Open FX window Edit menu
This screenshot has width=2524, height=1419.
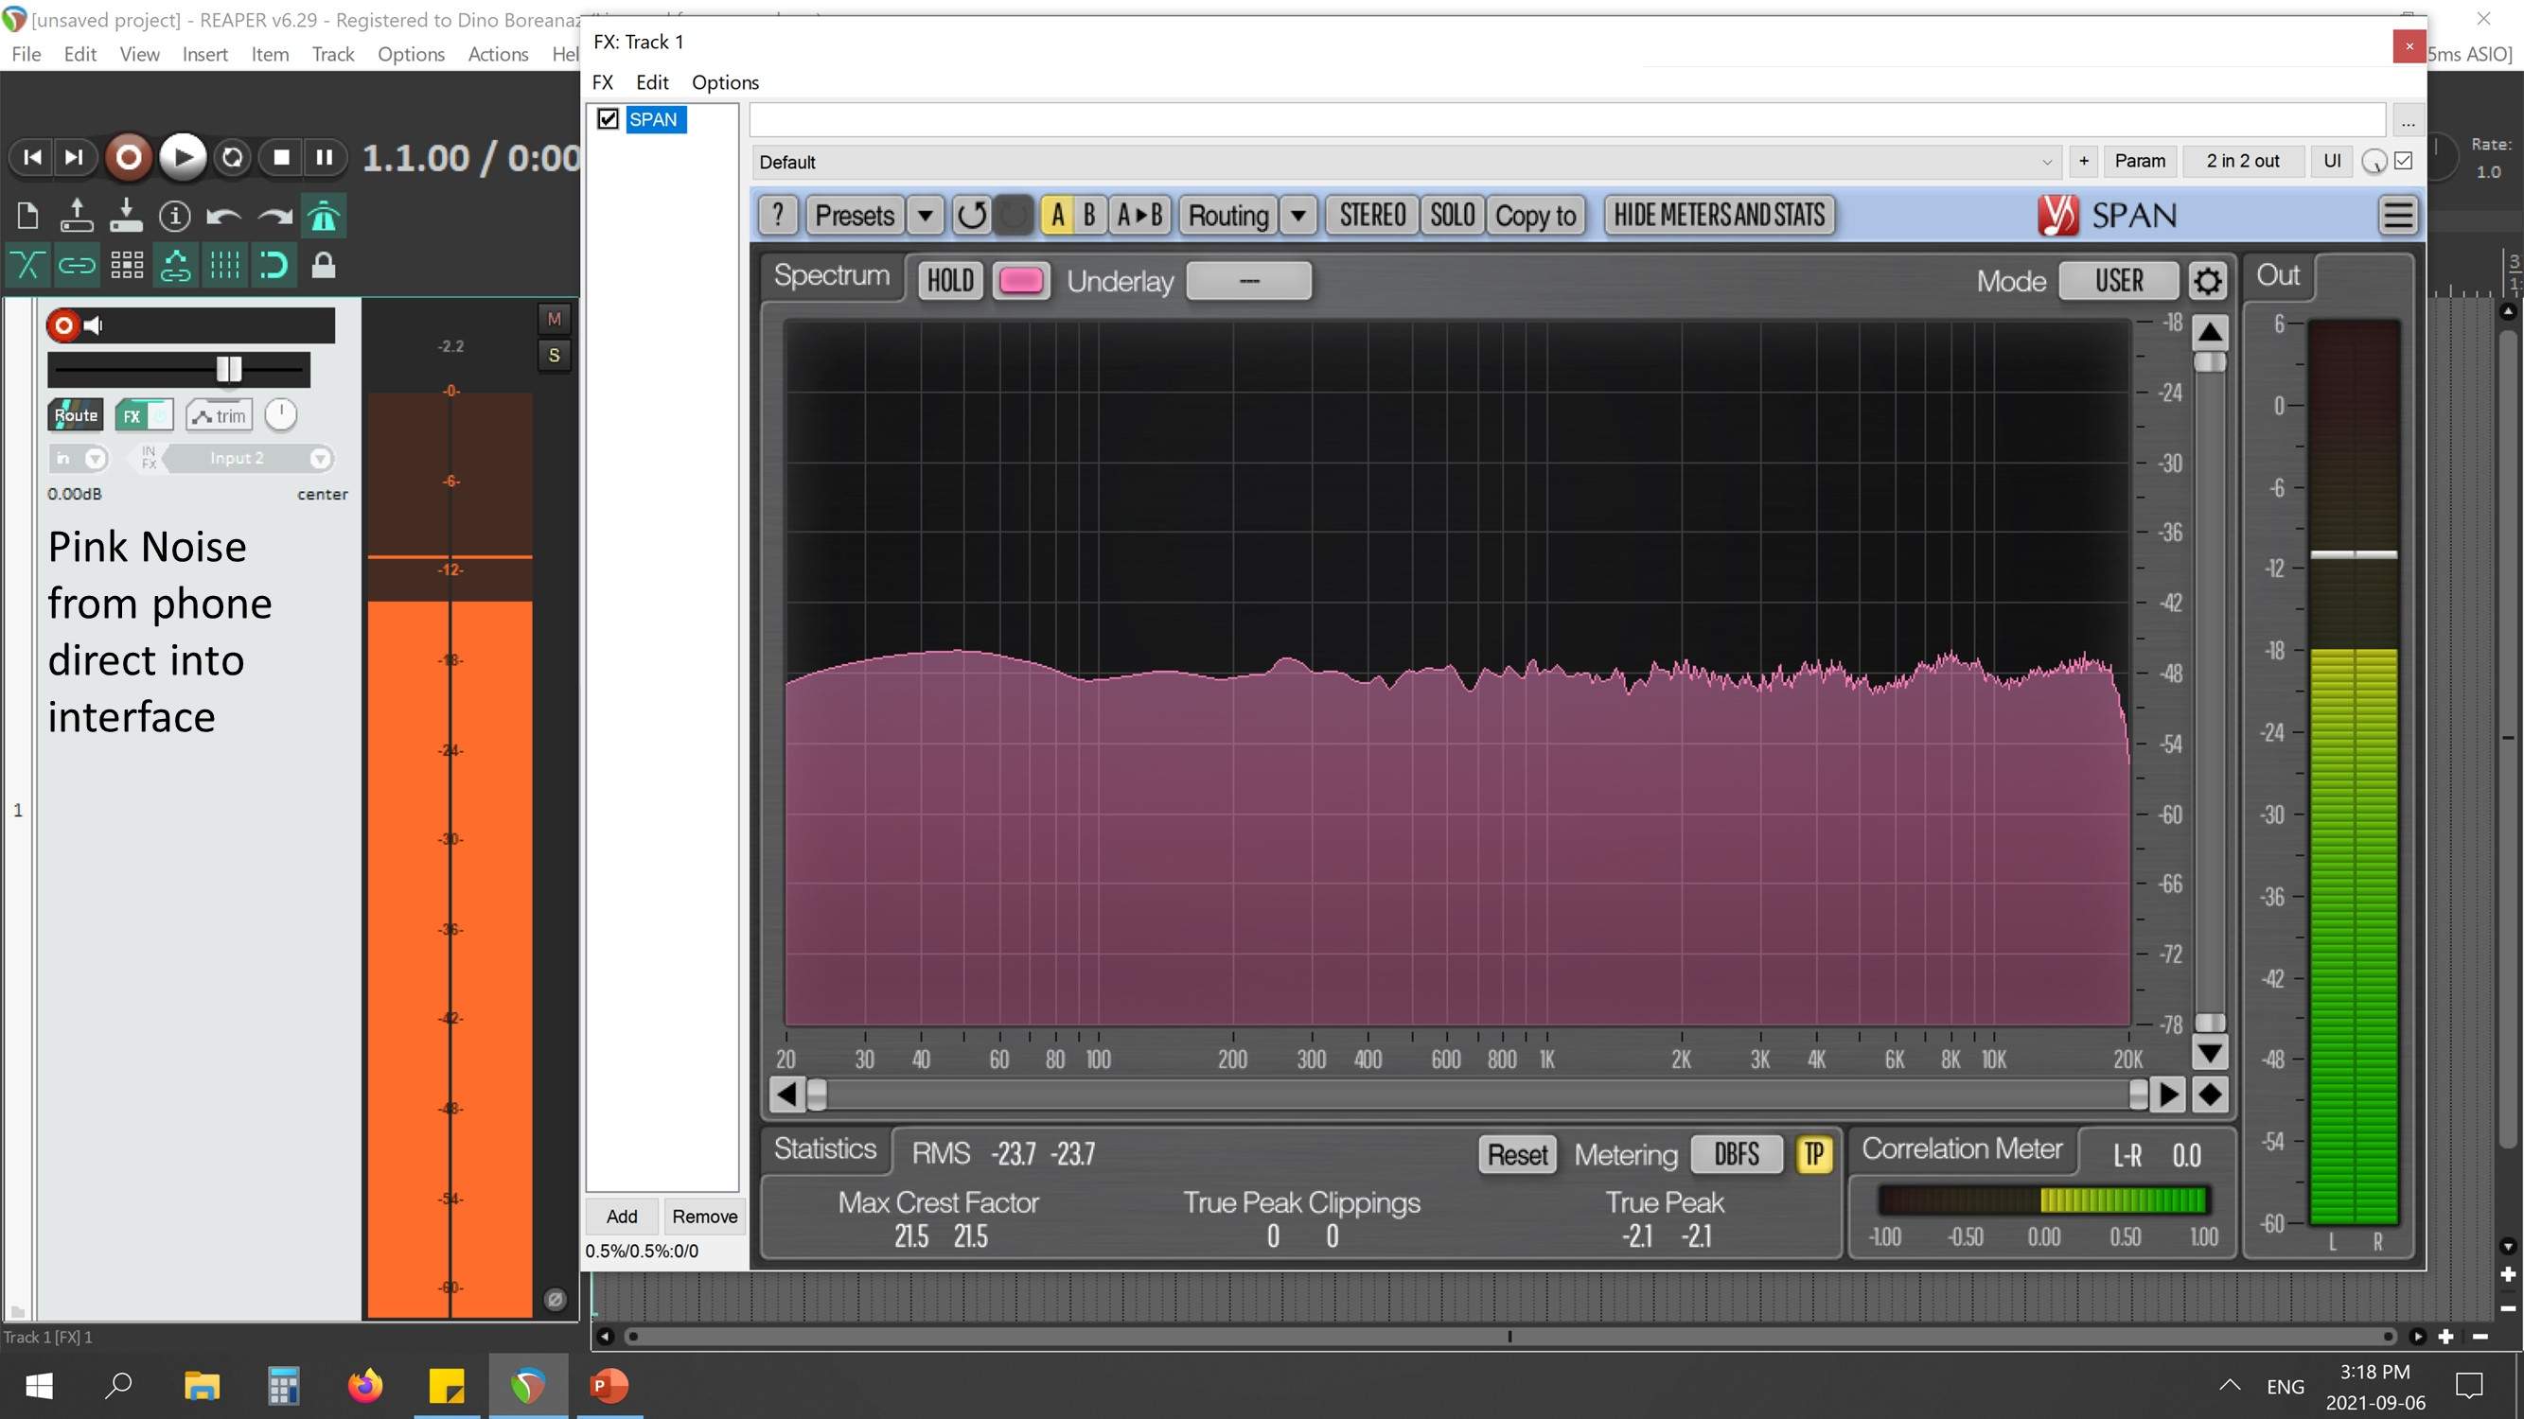(651, 82)
